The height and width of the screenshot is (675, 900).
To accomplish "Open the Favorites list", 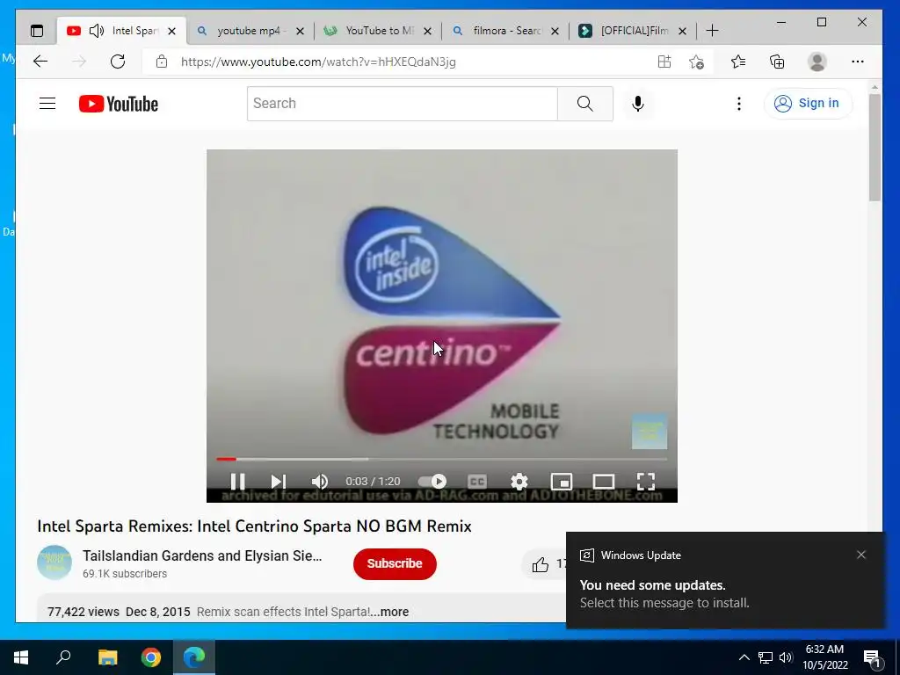I will point(738,62).
